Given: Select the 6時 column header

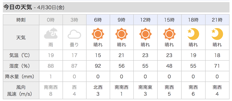Looking at the screenshot, I should click(98, 20).
